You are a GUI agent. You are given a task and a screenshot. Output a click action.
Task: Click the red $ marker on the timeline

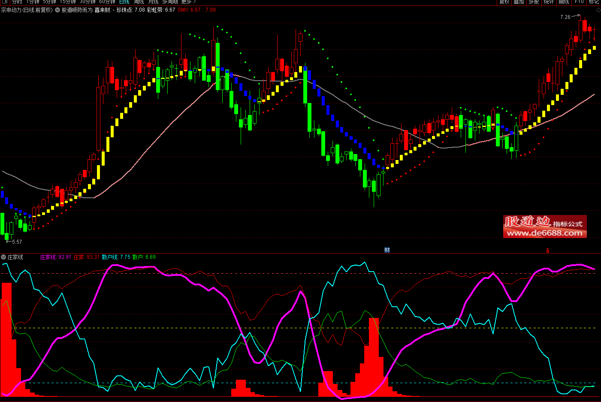547,251
